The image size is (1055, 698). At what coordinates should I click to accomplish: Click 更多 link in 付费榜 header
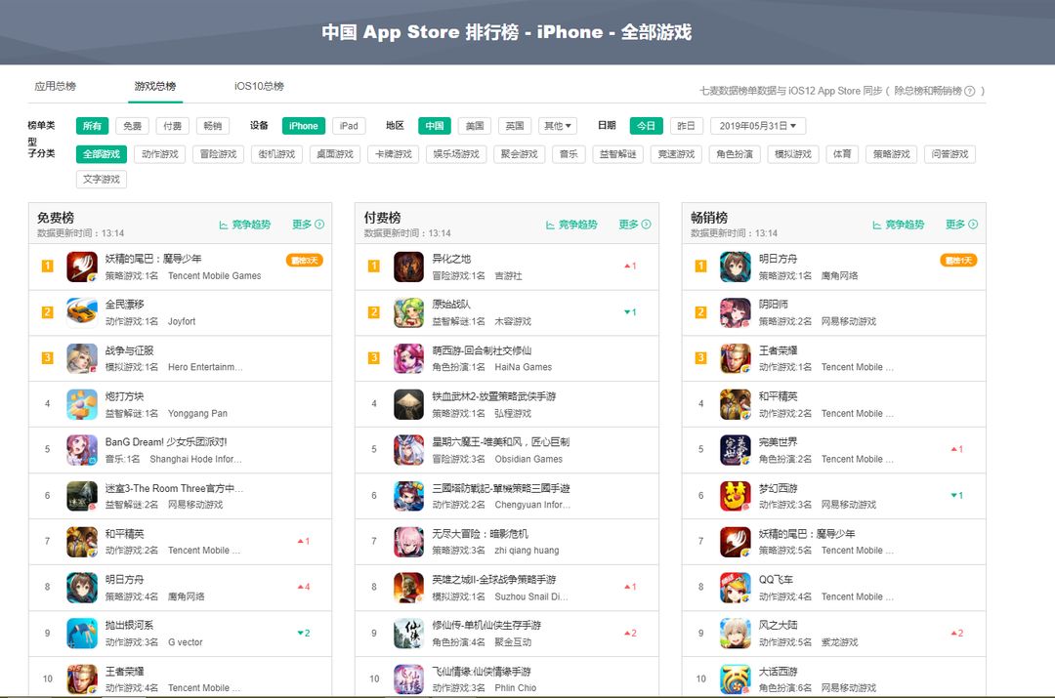click(x=635, y=225)
